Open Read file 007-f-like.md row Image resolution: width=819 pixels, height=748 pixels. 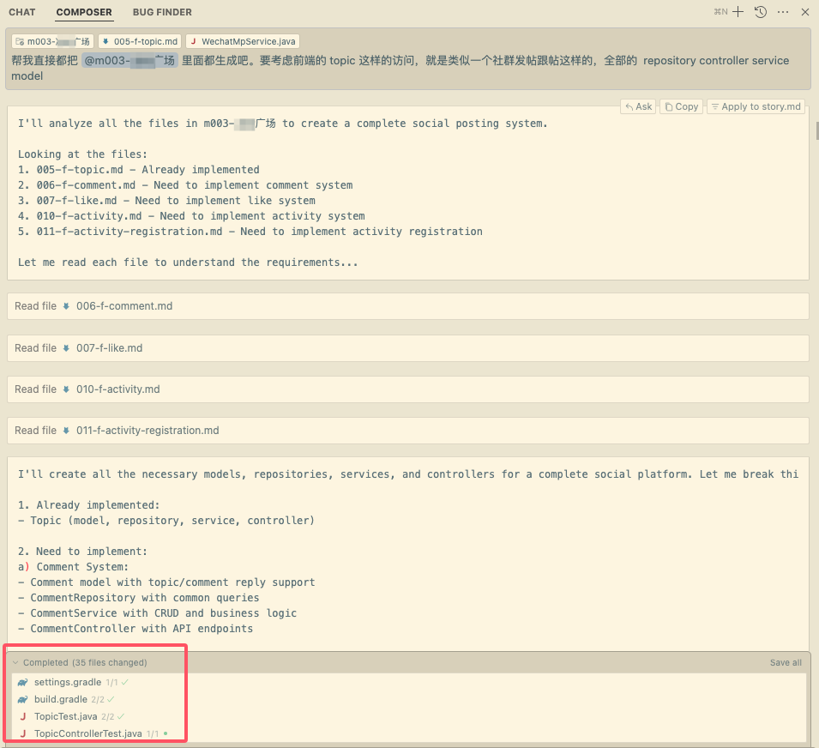pyautogui.click(x=408, y=348)
